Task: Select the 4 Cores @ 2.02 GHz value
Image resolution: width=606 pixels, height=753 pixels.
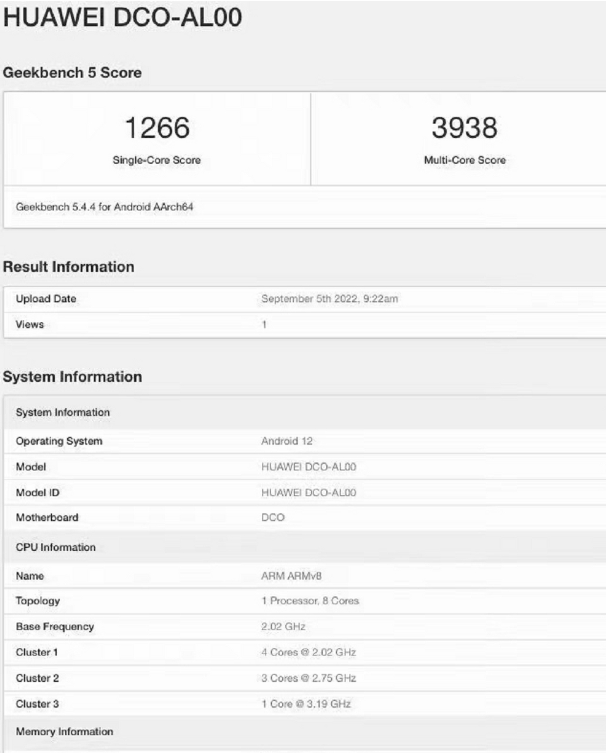Action: click(x=309, y=652)
